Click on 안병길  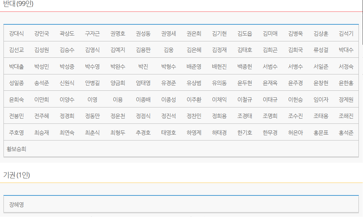click(92, 83)
